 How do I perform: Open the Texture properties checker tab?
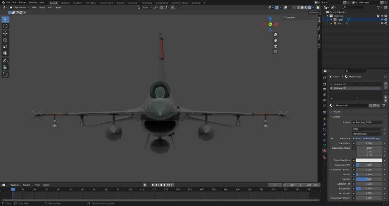coord(324,157)
